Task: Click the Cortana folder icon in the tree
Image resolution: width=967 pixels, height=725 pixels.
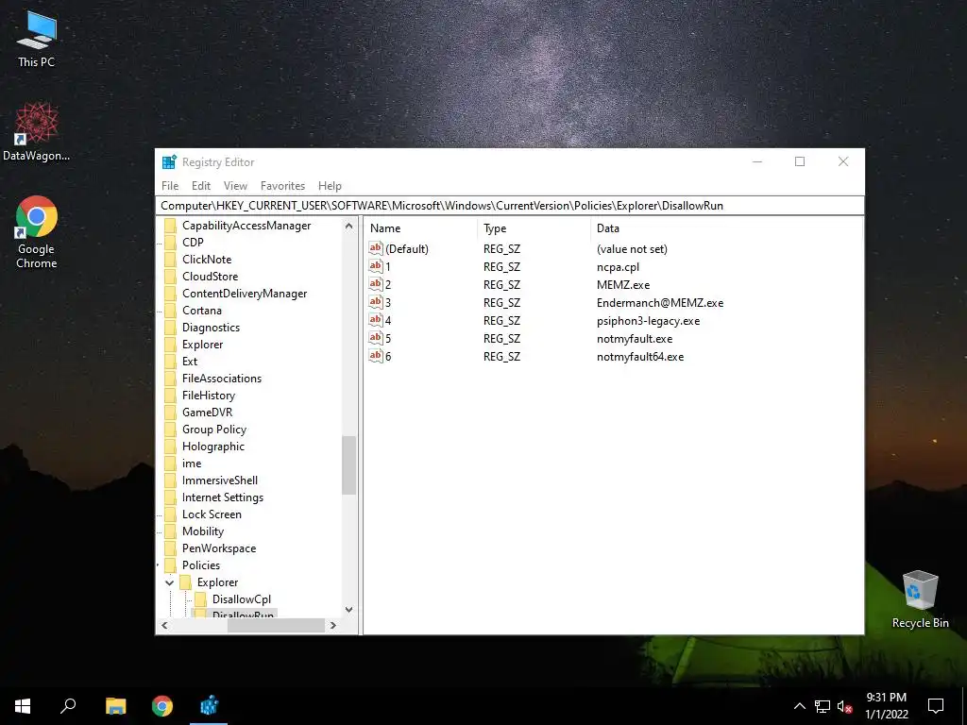Action: (x=170, y=311)
